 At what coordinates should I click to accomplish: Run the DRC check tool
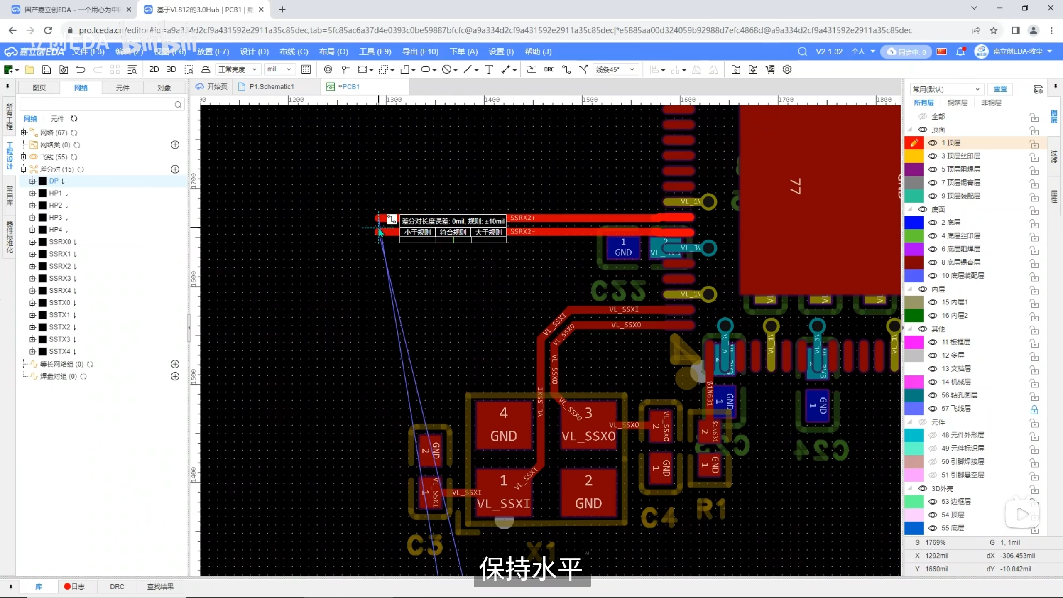point(549,69)
